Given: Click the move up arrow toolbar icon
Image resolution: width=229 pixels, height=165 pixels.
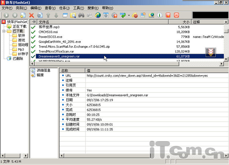Looking at the screenshot, I should click(48, 15).
